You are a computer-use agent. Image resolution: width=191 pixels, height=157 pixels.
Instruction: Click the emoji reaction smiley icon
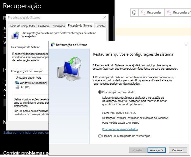(134, 13)
